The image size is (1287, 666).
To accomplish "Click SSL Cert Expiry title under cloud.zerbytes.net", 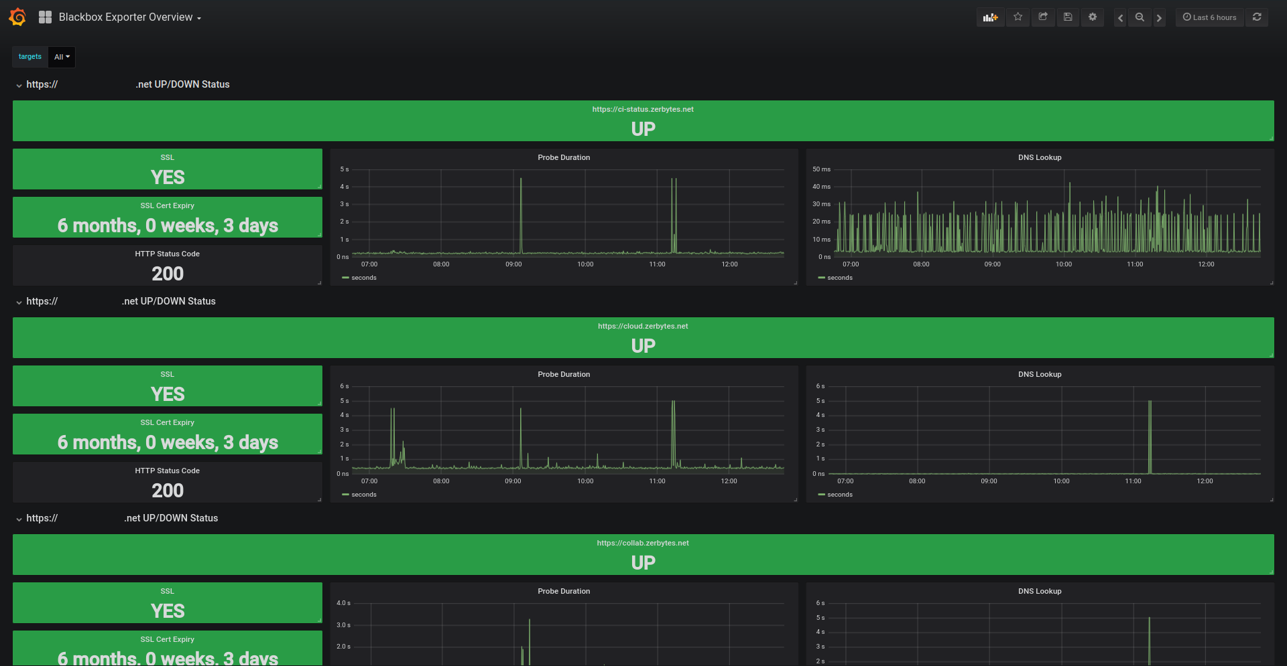I will (168, 422).
